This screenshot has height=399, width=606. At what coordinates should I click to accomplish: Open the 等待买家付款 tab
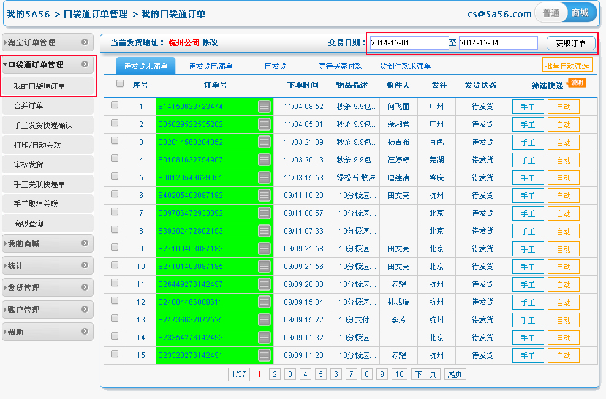[x=340, y=66]
